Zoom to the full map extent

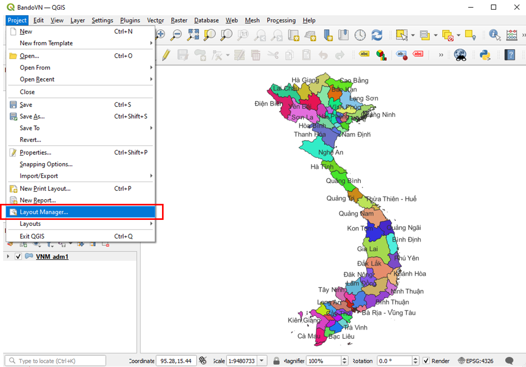point(193,35)
